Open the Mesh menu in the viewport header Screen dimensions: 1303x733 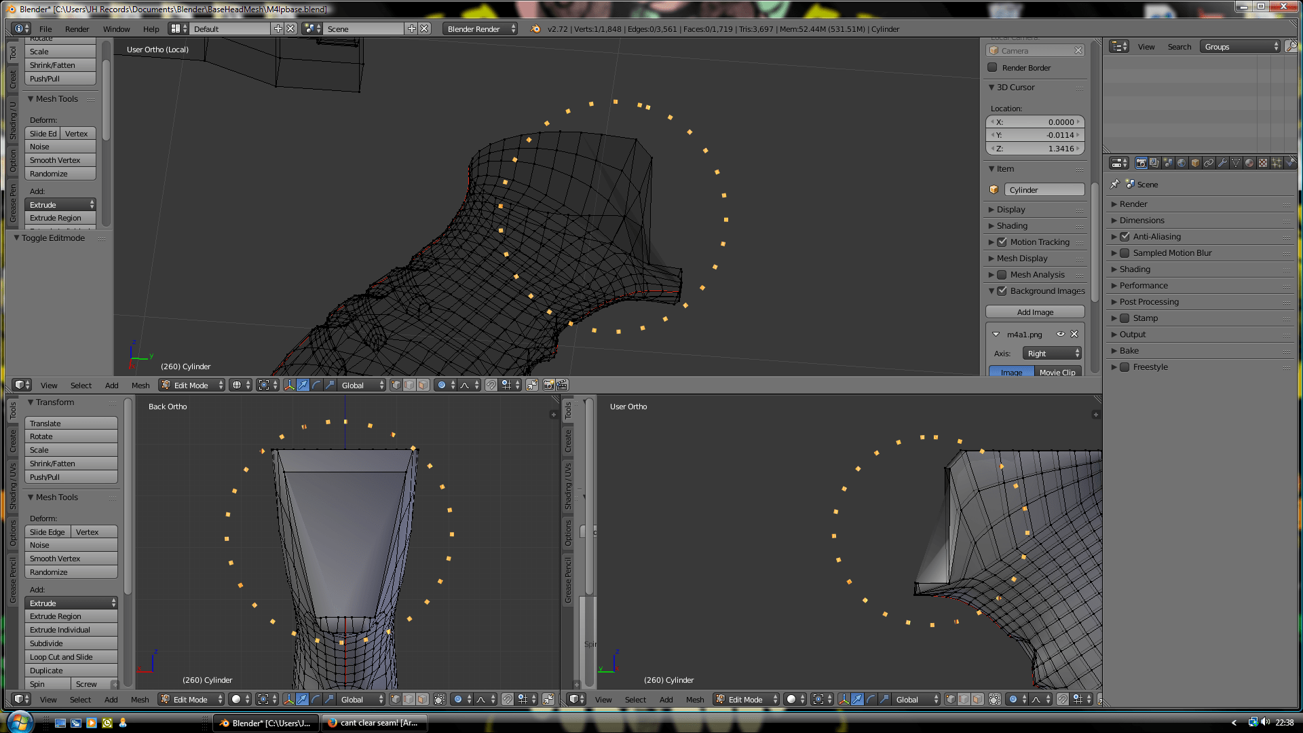coord(140,385)
